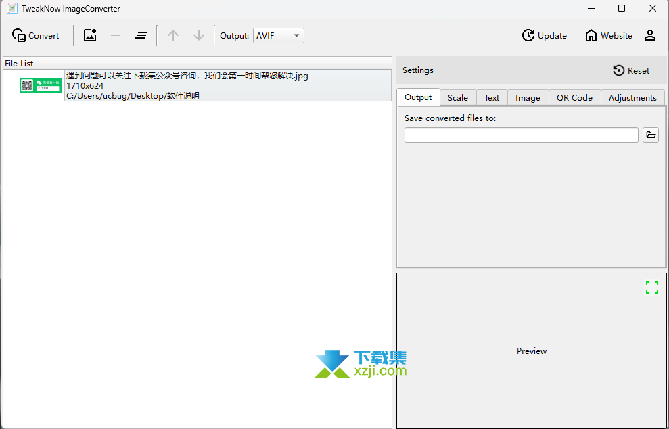
Task: Click the clear file list icon
Action: 141,35
